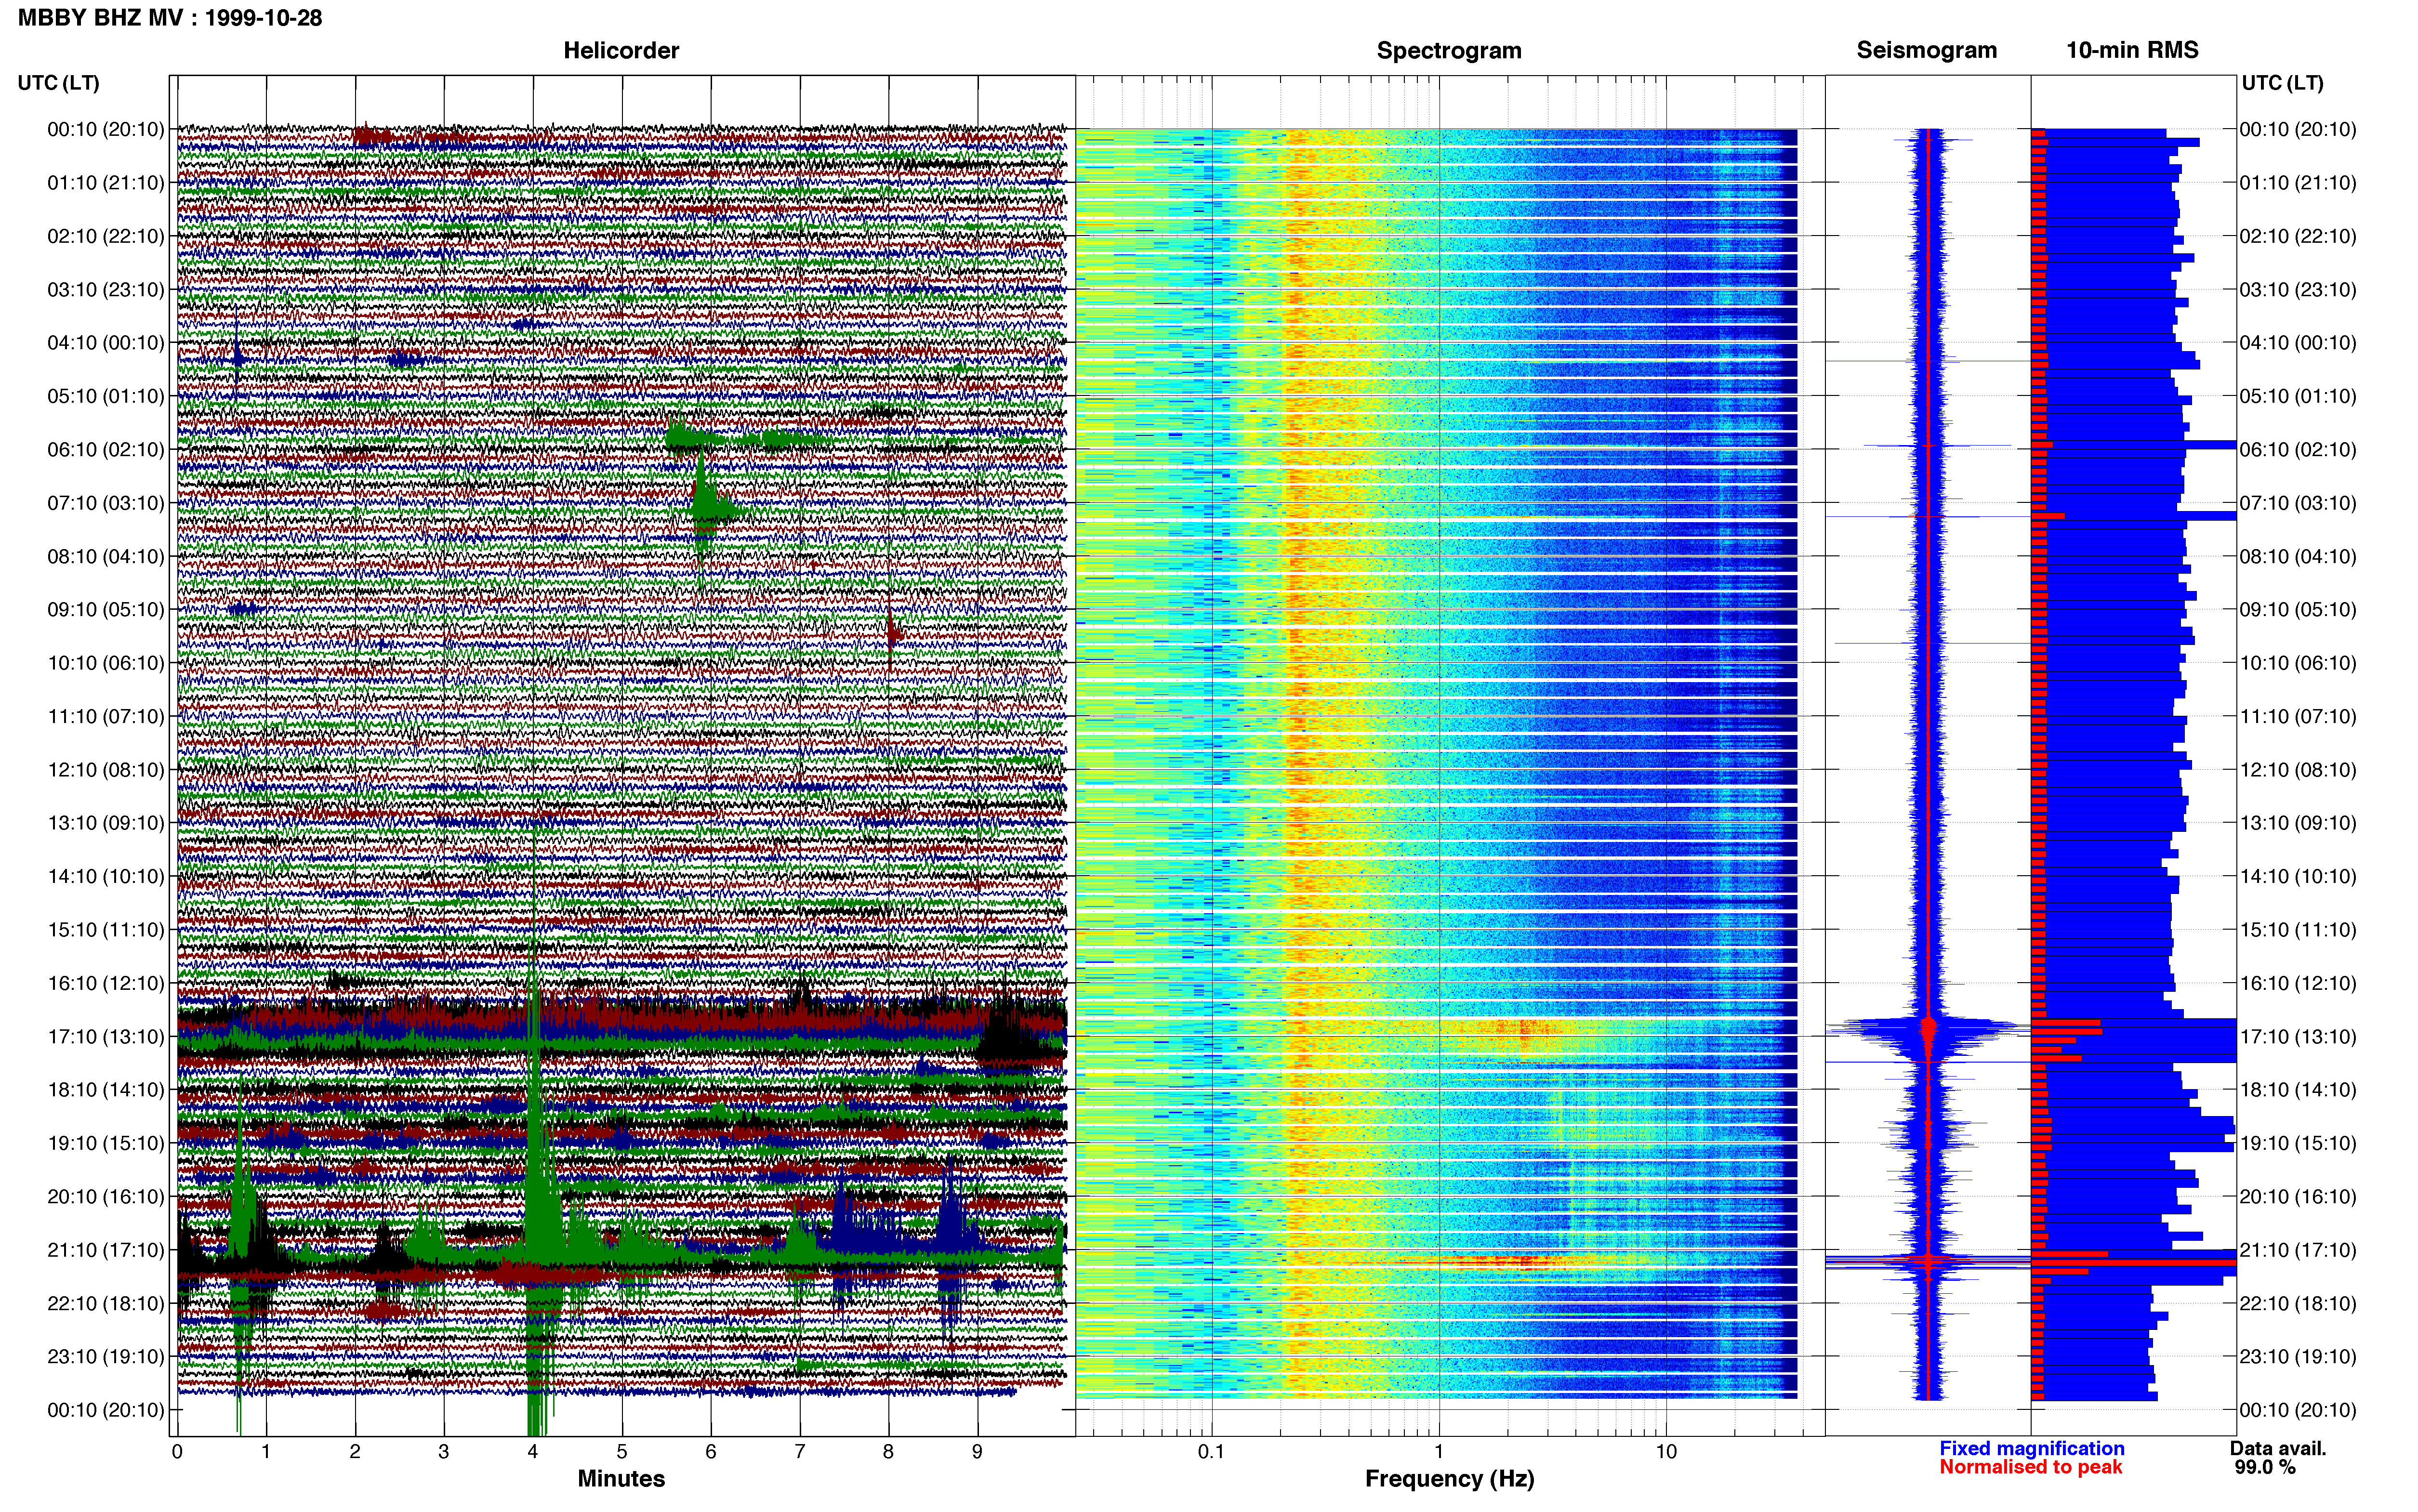The width and height of the screenshot is (2418, 1512).
Task: Click the left UTC (LT) axis label
Action: (x=59, y=83)
